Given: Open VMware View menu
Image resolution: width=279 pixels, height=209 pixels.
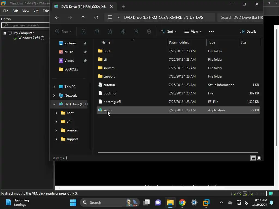Looking at the screenshot, I should 26,11.
